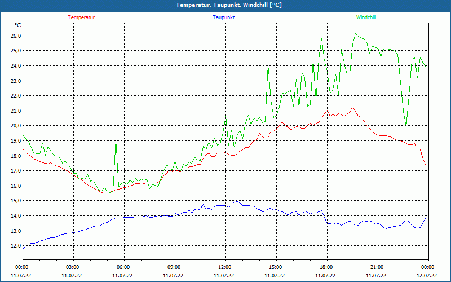Click the blue Taupunkt line start at midnight

pyautogui.click(x=23, y=248)
